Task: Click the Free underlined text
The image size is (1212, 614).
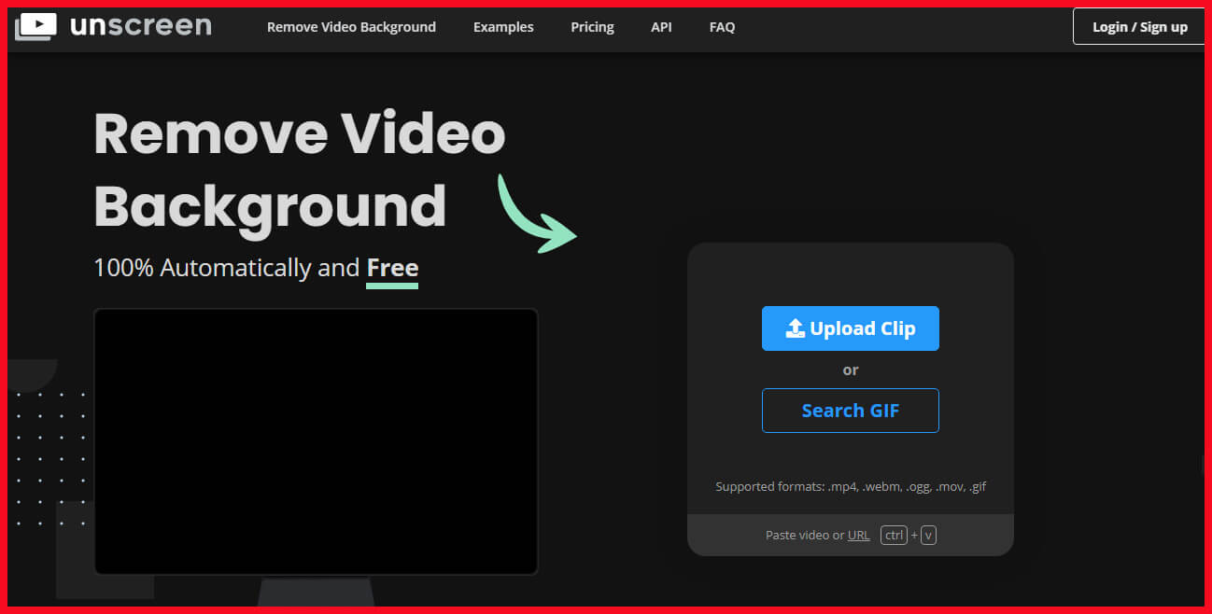Action: pos(392,269)
